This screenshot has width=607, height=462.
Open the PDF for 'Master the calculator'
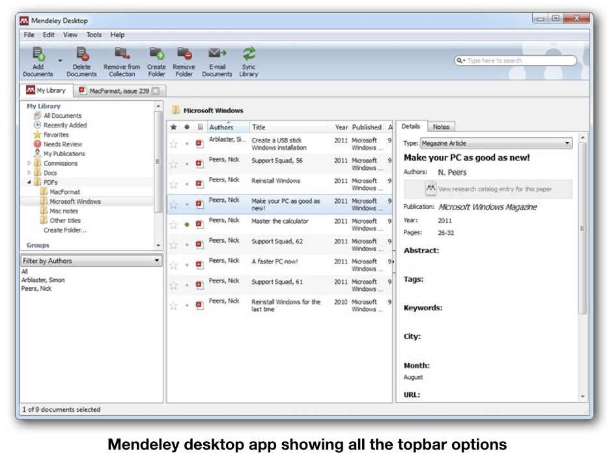[x=198, y=224]
